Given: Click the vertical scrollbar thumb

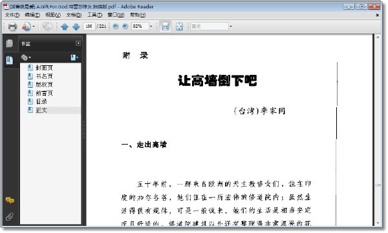Looking at the screenshot, I should click(x=378, y=185).
